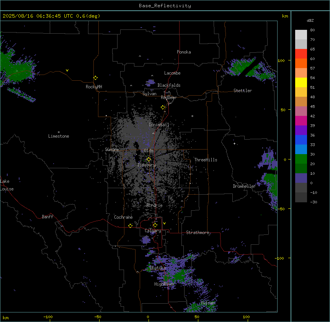The width and height of the screenshot is (330, 322).
Task: Click the RedDeer city label
Action: [x=168, y=98]
